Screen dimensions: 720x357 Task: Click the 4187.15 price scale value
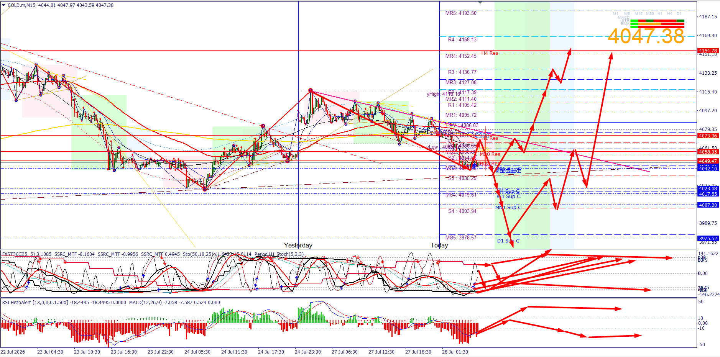708,17
